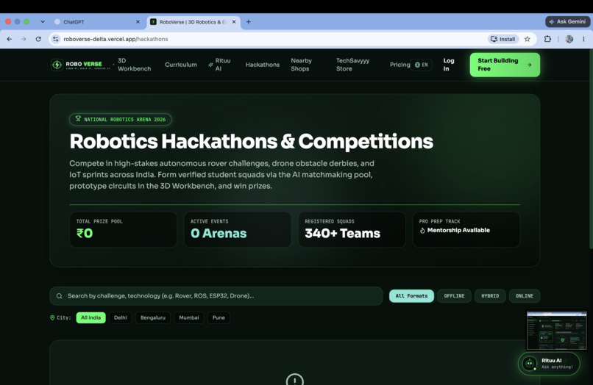
Task: Click the floating screenshot thumbnail preview
Action: 557,330
